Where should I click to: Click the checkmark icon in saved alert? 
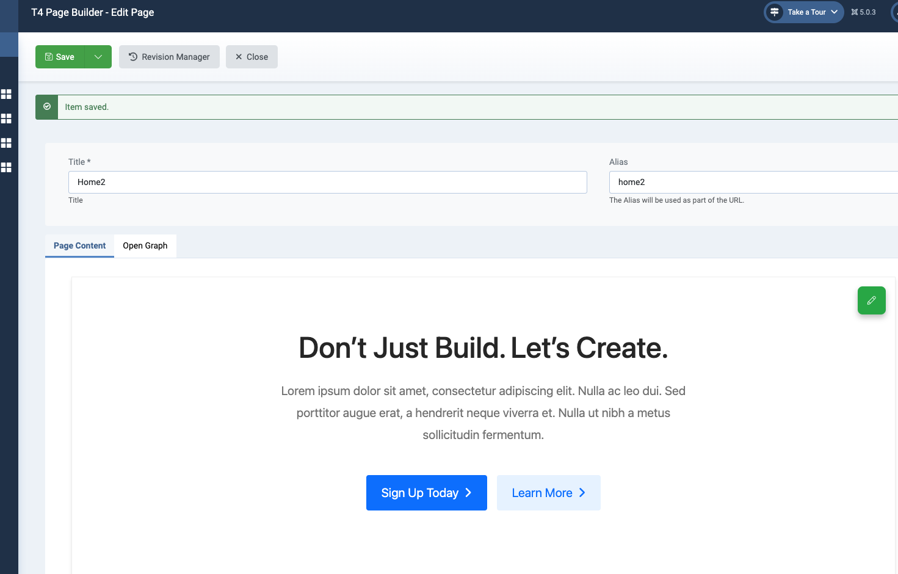point(47,107)
